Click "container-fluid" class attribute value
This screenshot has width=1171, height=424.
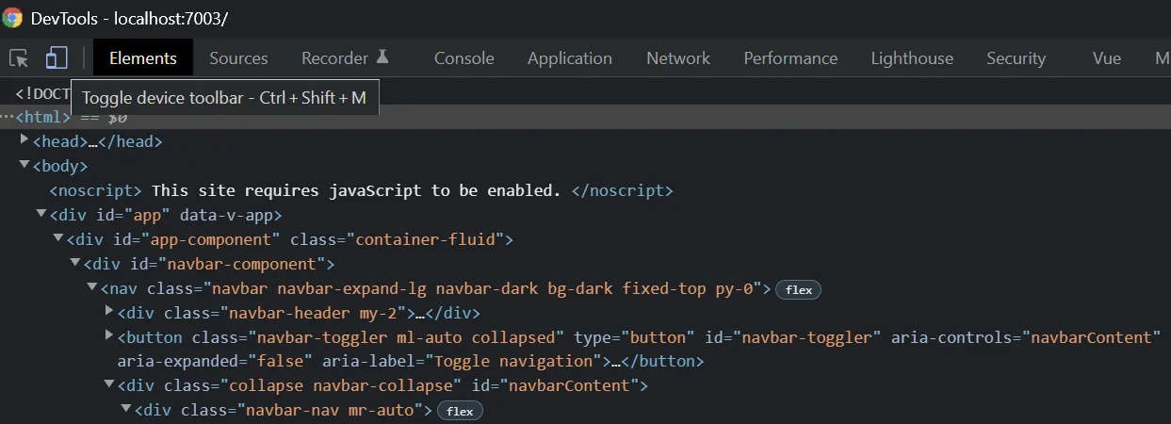pos(425,239)
